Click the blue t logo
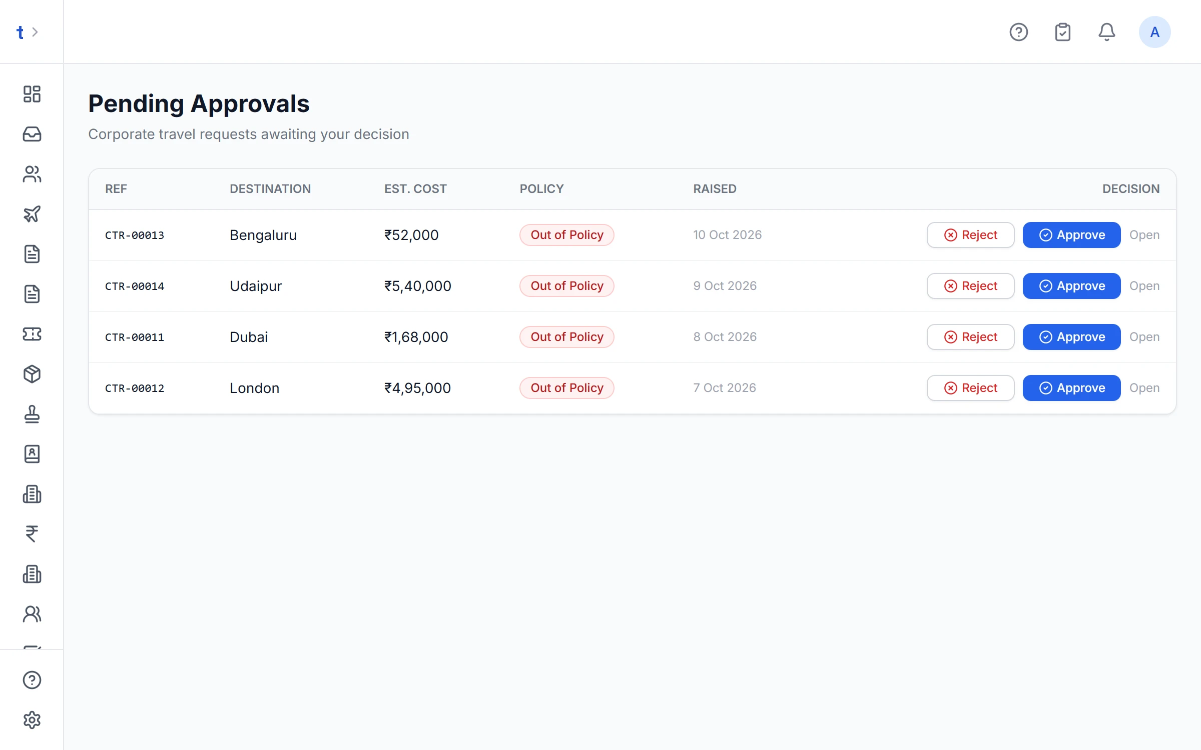The height and width of the screenshot is (750, 1201). (20, 32)
